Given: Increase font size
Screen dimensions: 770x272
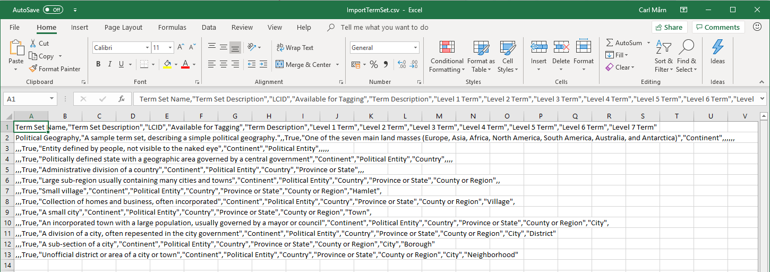Looking at the screenshot, I should [x=182, y=47].
